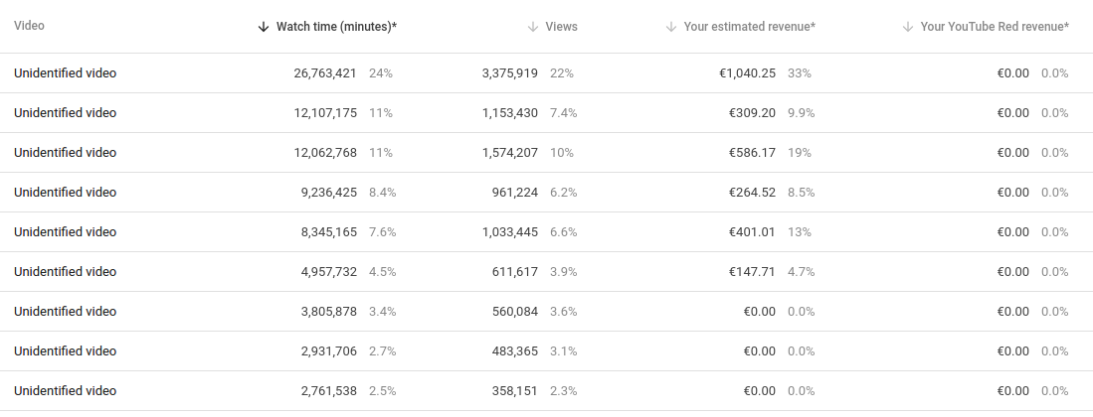Click the sort arrow beside YouTube Red revenue

click(908, 27)
